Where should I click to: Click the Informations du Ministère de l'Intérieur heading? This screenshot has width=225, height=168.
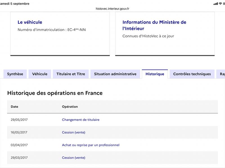tap(154, 25)
